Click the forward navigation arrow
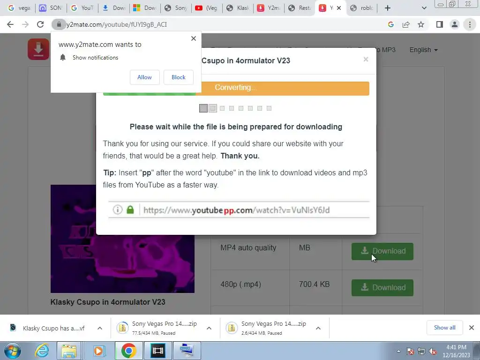 (x=25, y=24)
